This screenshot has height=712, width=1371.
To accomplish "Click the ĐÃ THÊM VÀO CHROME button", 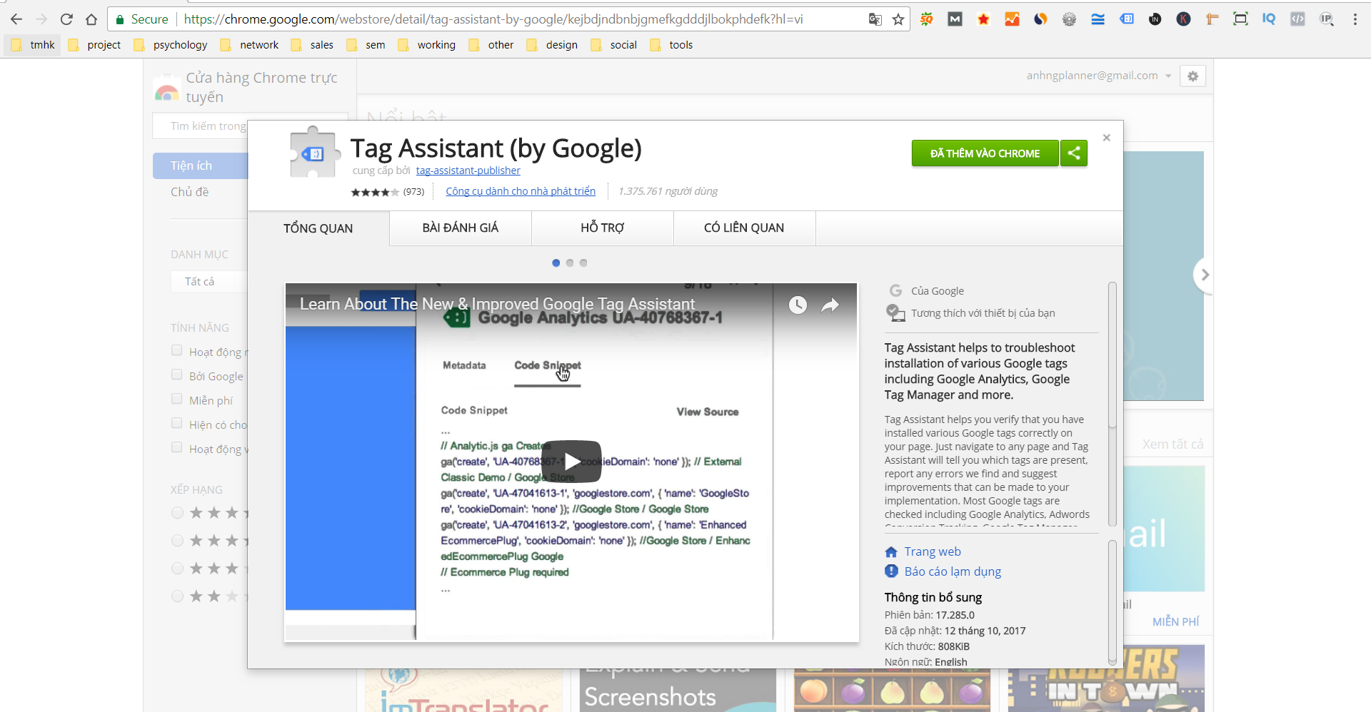I will coord(985,153).
